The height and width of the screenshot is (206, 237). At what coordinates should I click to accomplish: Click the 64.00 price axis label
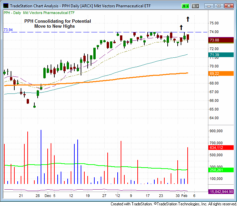coord(214,118)
